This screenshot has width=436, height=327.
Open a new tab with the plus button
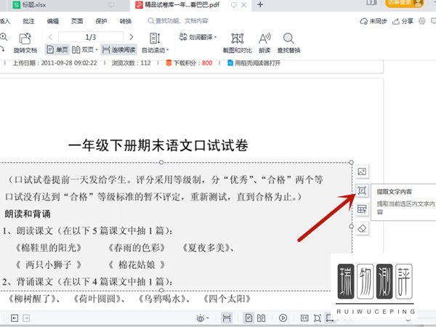[260, 5]
